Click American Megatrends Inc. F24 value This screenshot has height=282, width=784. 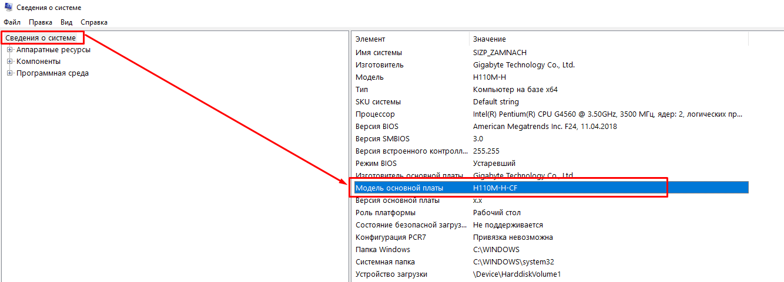pos(545,127)
